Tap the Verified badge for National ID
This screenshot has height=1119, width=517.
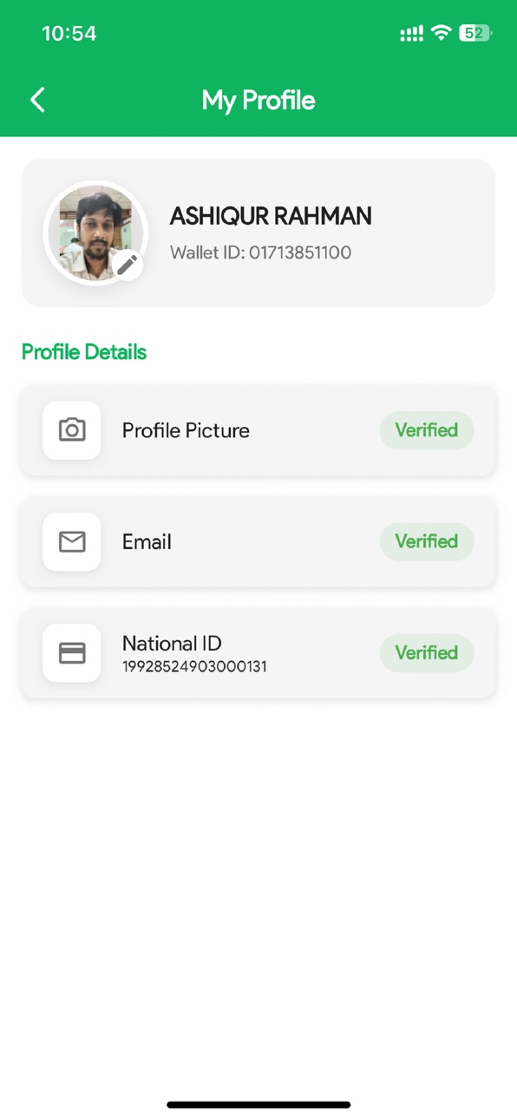(427, 653)
